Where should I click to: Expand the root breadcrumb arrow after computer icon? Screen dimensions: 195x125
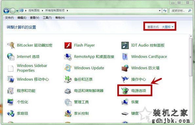click(x=26, y=11)
